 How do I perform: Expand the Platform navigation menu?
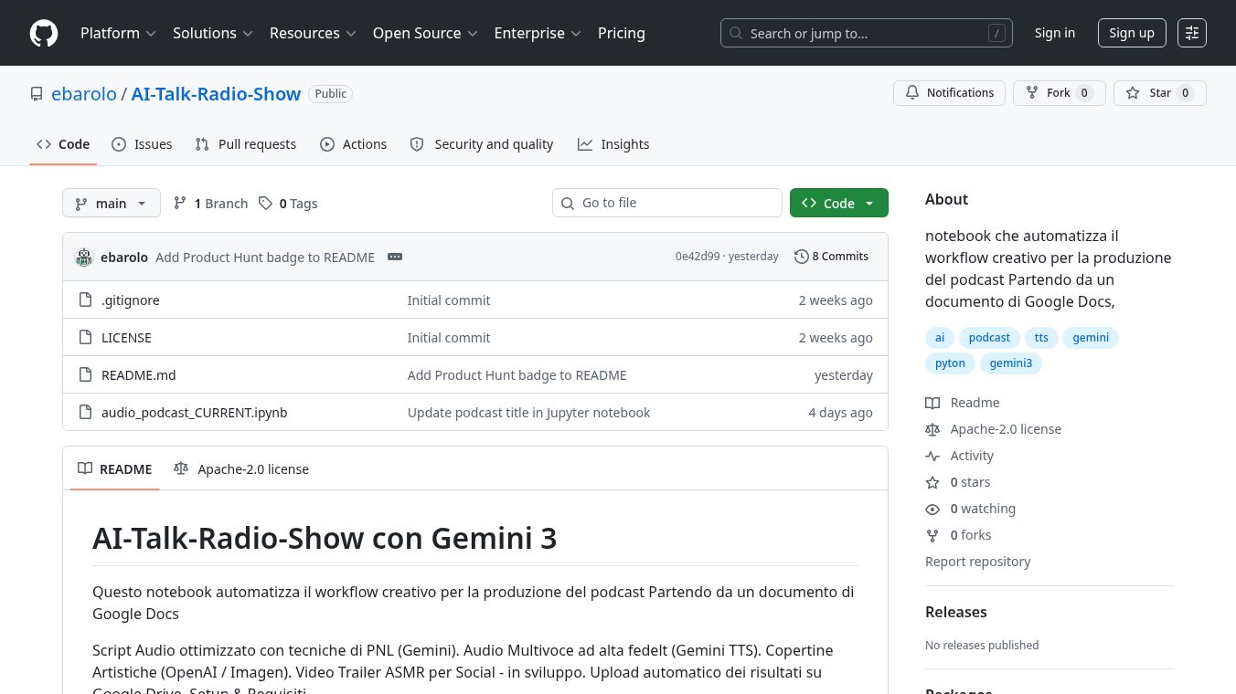118,33
